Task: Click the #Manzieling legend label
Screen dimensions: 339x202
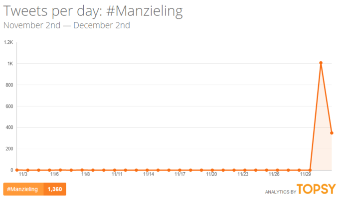Action: [23, 189]
